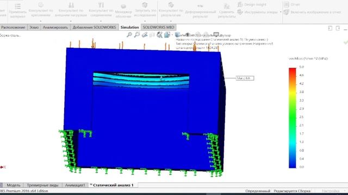The image size is (348, 195).
Task: Expand the Display Style dropdown arrow
Action: 172,35
